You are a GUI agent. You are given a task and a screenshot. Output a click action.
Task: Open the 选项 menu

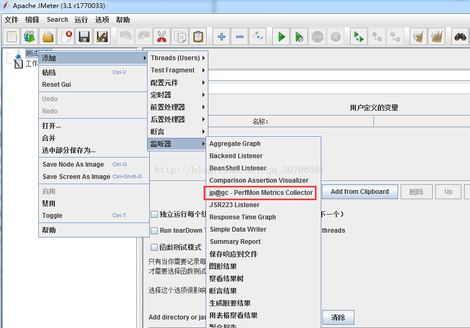pos(102,20)
